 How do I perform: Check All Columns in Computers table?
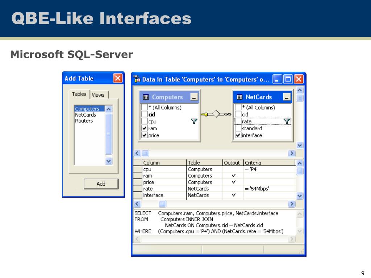pos(144,107)
